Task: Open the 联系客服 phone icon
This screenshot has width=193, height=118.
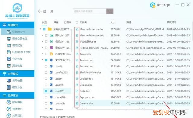Action: tap(9, 102)
